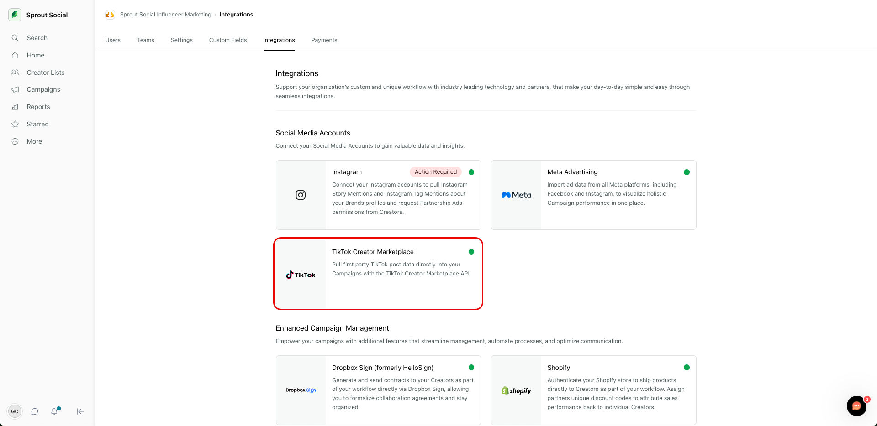Click the Meta logo
The image size is (877, 426).
pyautogui.click(x=516, y=195)
